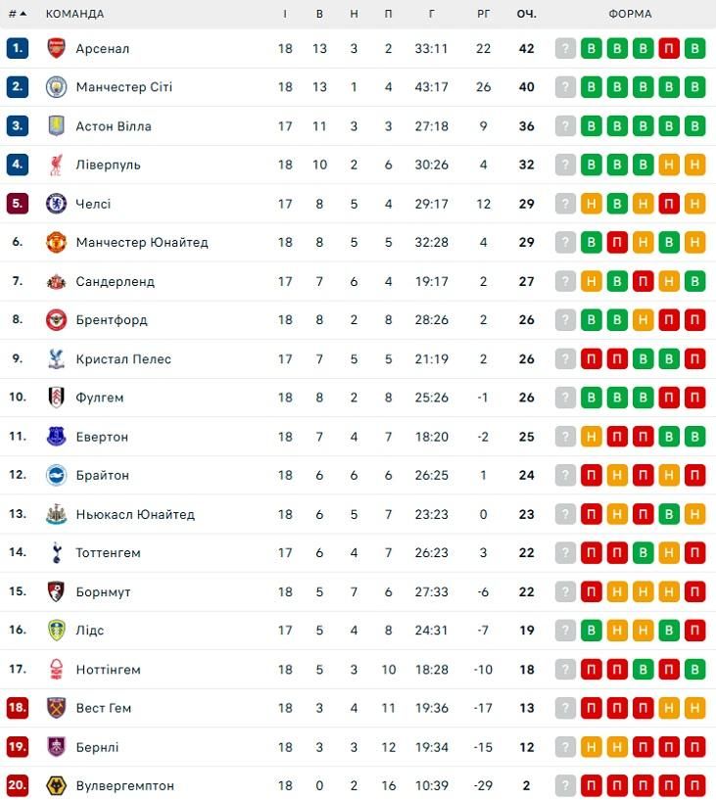
Task: Open the Астон Вілла team link
Action: point(113,126)
